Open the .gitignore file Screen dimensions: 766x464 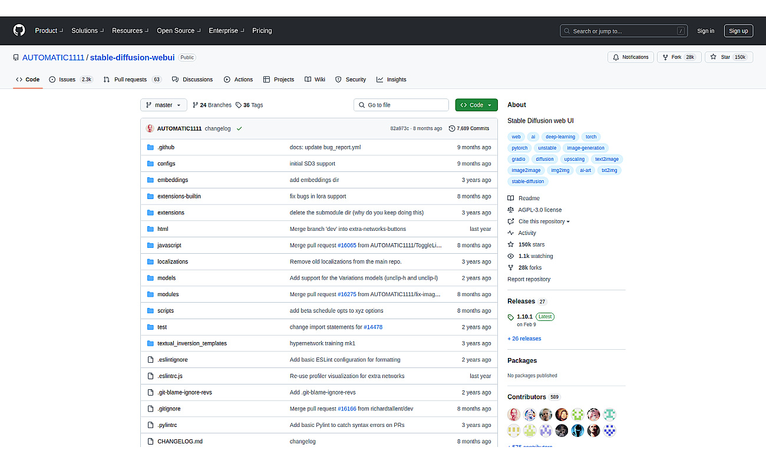pyautogui.click(x=169, y=409)
